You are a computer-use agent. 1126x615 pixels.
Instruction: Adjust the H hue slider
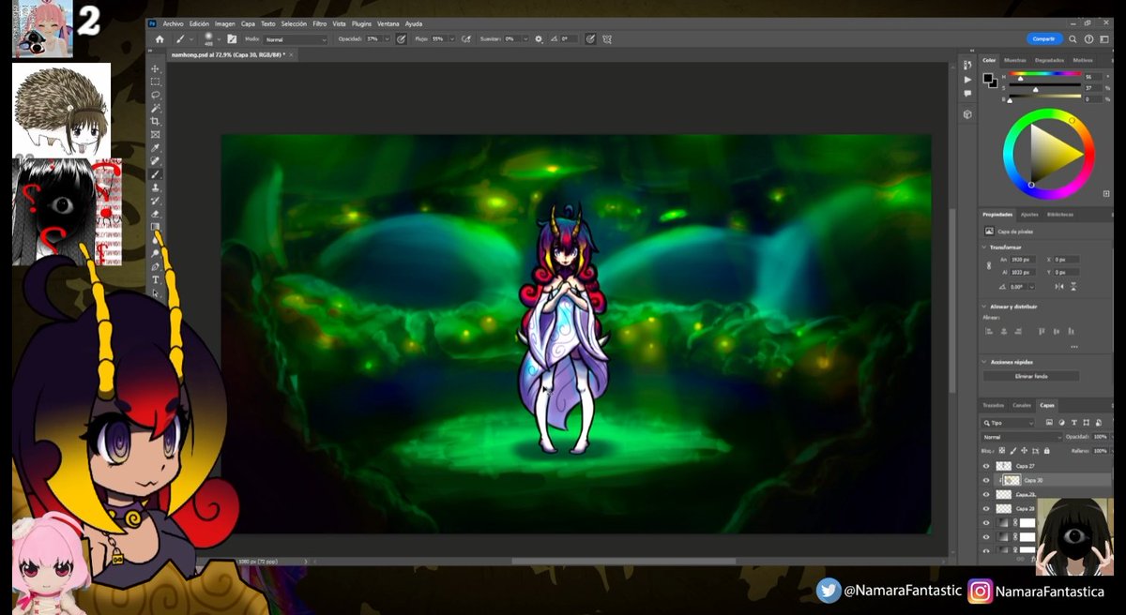1045,73
